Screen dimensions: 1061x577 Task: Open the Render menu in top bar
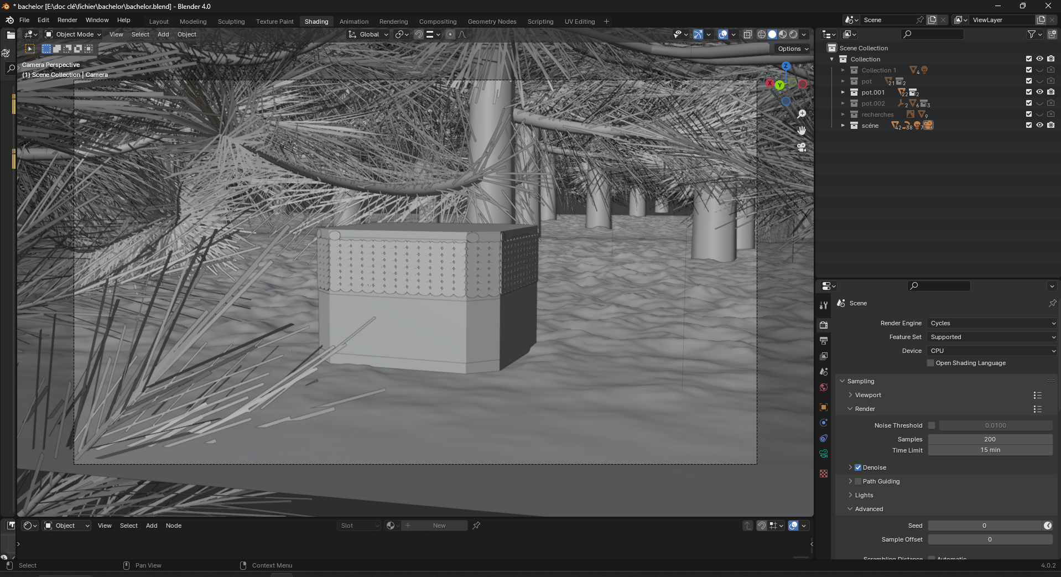click(67, 20)
